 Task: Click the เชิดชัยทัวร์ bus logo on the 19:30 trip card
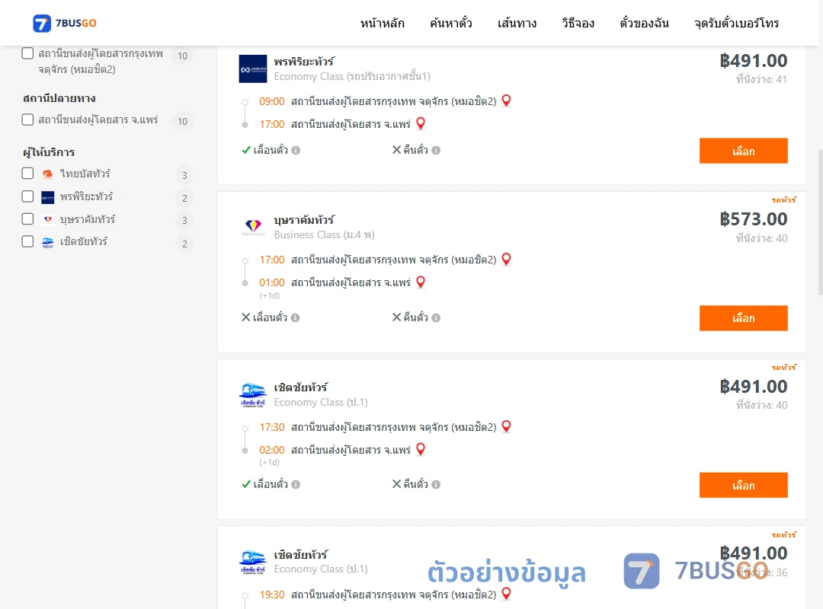[x=253, y=563]
